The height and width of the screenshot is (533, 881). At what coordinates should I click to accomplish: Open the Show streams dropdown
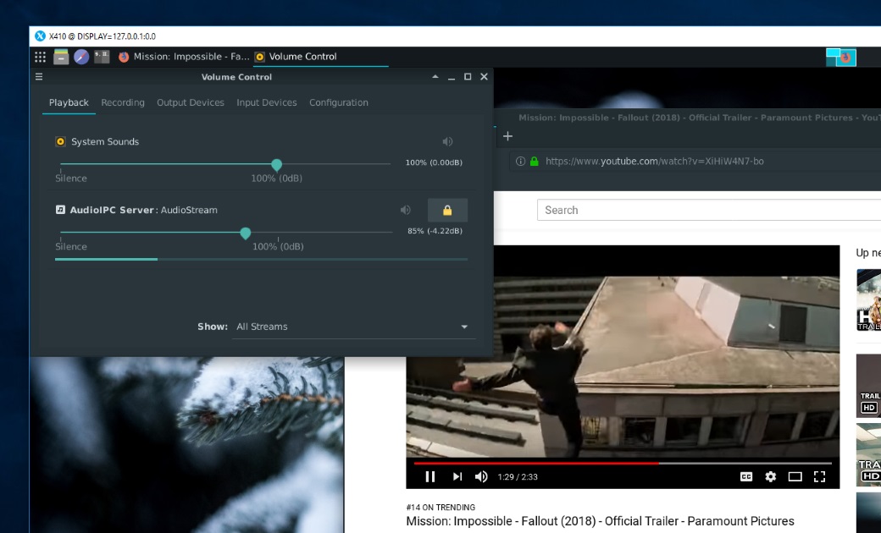pos(352,327)
